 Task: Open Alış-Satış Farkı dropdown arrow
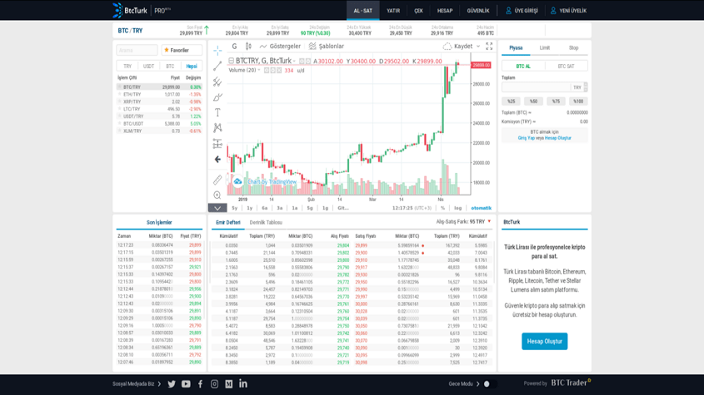489,221
